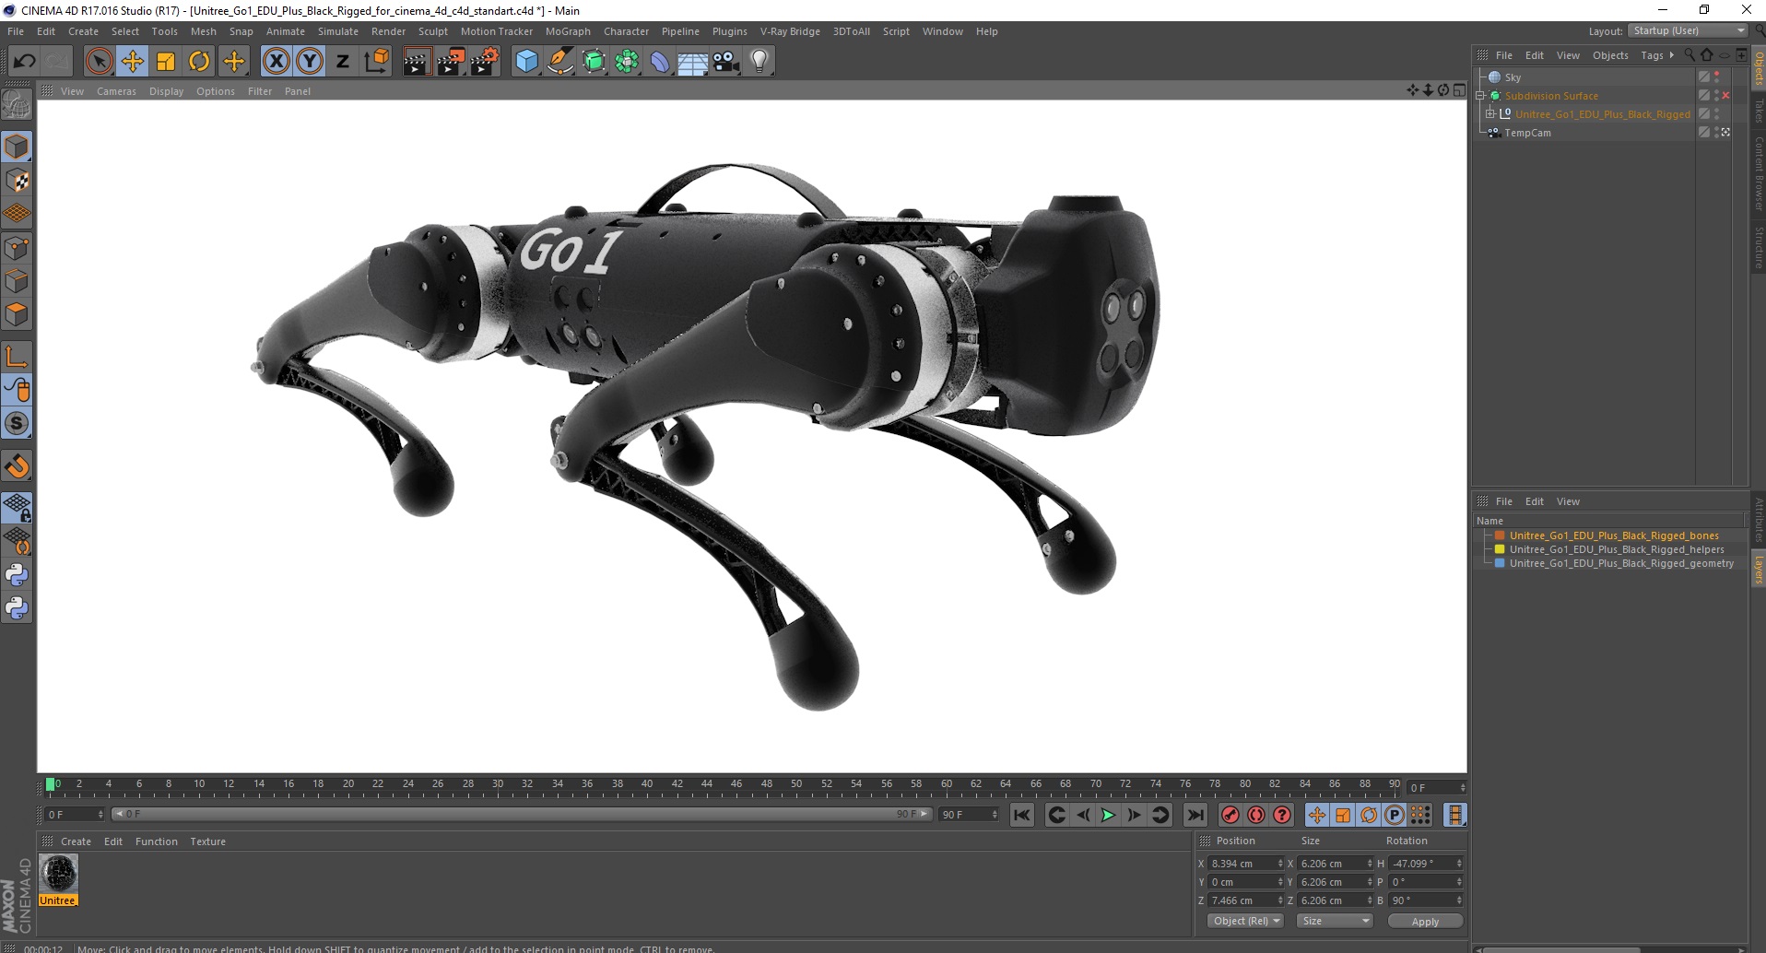
Task: Expand Unitree_Go1_EDU_Plus_Black_Rigged object node
Action: click(x=1489, y=114)
